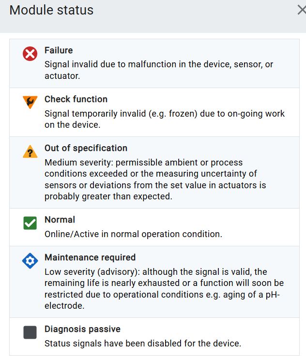Click the Low severity advisory description paragraph

(x=164, y=289)
